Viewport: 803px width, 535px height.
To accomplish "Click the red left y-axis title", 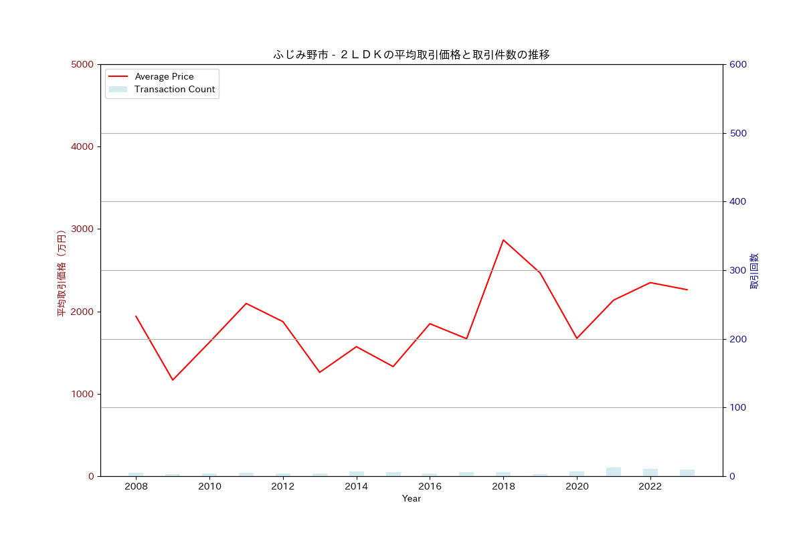I will coord(62,273).
